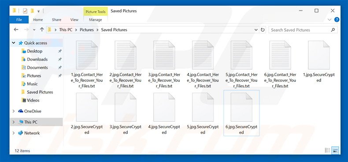Open Desktop in the navigation pane
The width and height of the screenshot is (348, 162).
click(35, 51)
